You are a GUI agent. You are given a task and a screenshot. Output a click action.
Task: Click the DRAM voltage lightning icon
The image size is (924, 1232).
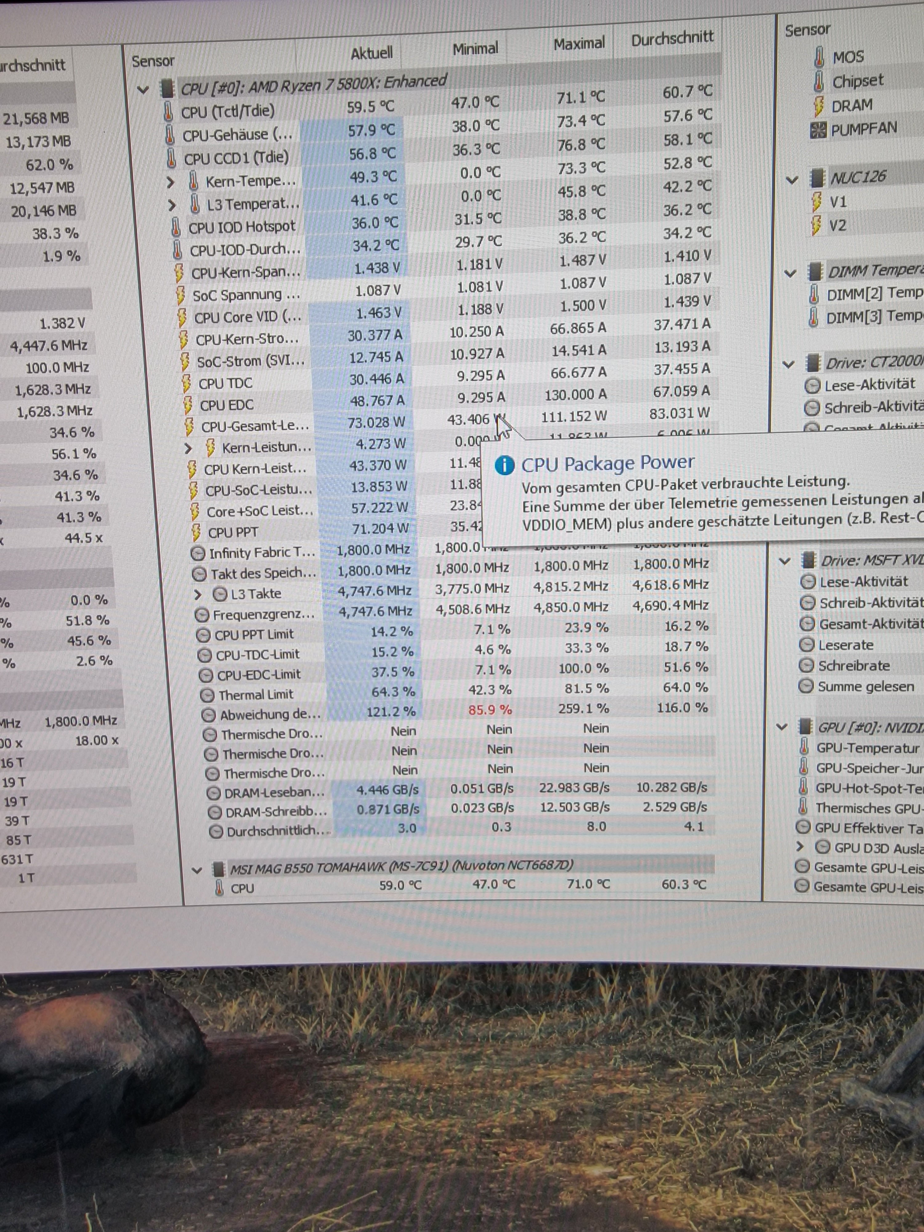(x=819, y=106)
